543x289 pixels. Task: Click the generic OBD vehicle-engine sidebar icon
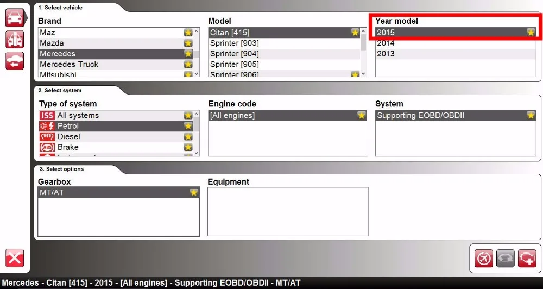(x=15, y=39)
